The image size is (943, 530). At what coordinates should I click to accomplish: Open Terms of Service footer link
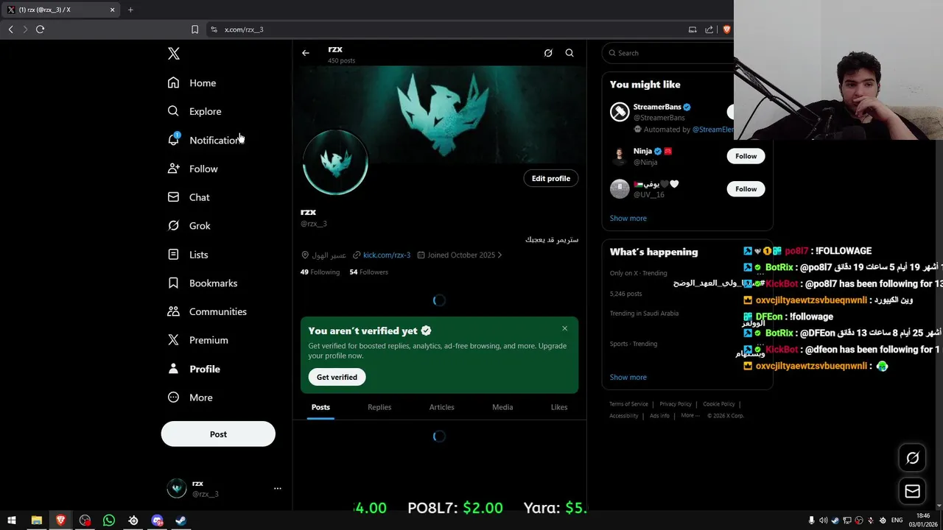pyautogui.click(x=628, y=404)
